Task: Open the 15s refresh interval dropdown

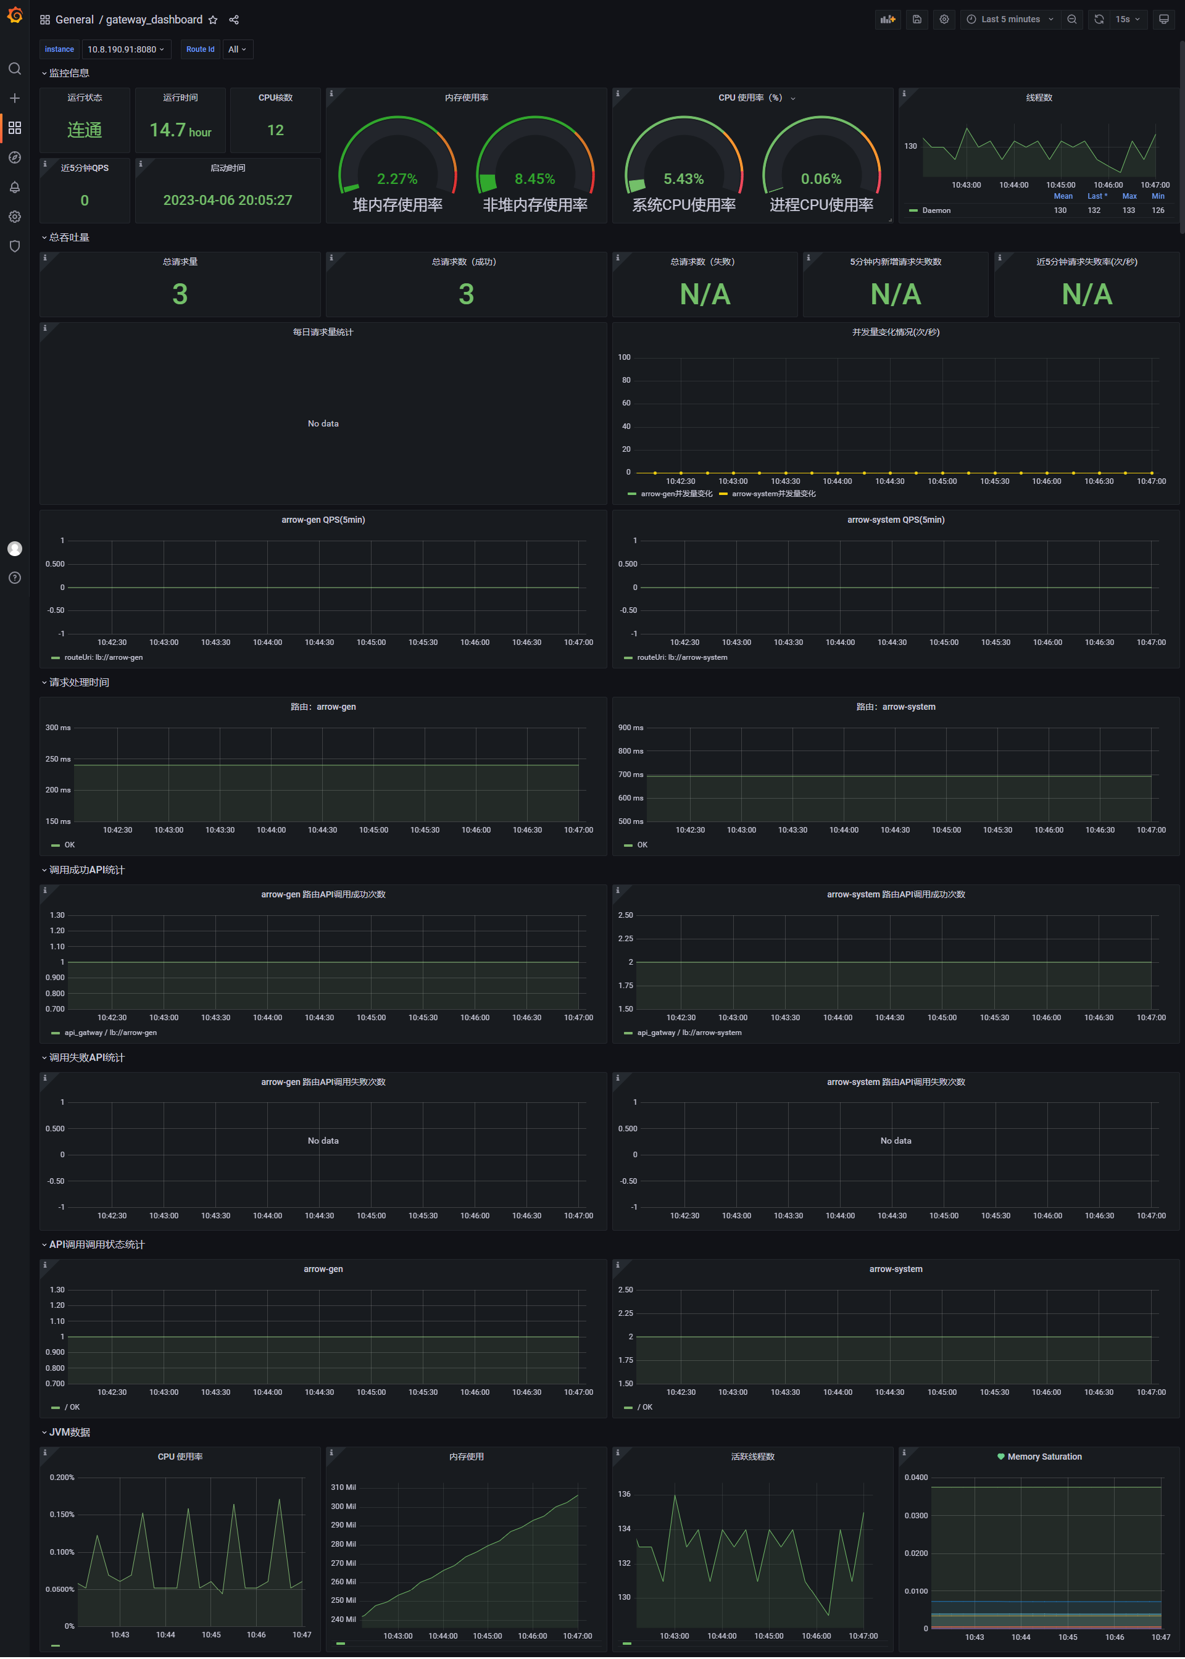Action: click(x=1128, y=20)
